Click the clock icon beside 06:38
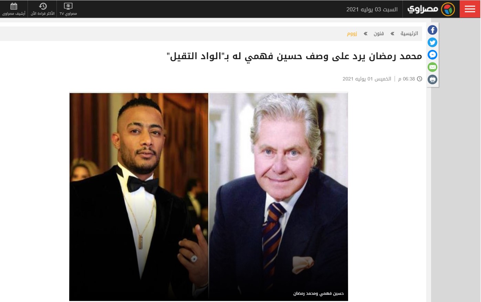The height and width of the screenshot is (302, 481). pyautogui.click(x=419, y=79)
